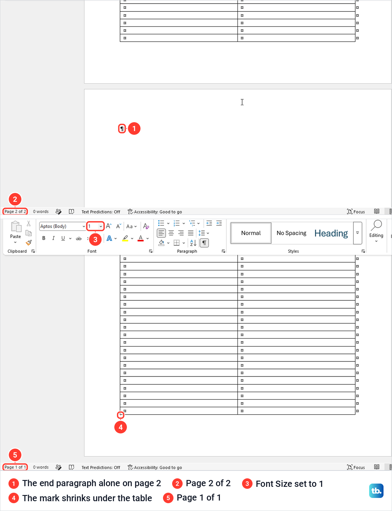
Task: Toggle Strikethrough formatting
Action: [x=79, y=238]
